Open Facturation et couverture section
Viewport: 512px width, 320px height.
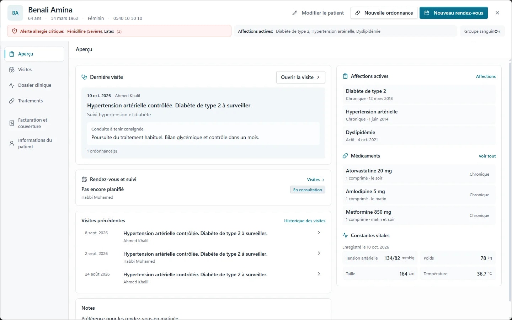pyautogui.click(x=34, y=123)
